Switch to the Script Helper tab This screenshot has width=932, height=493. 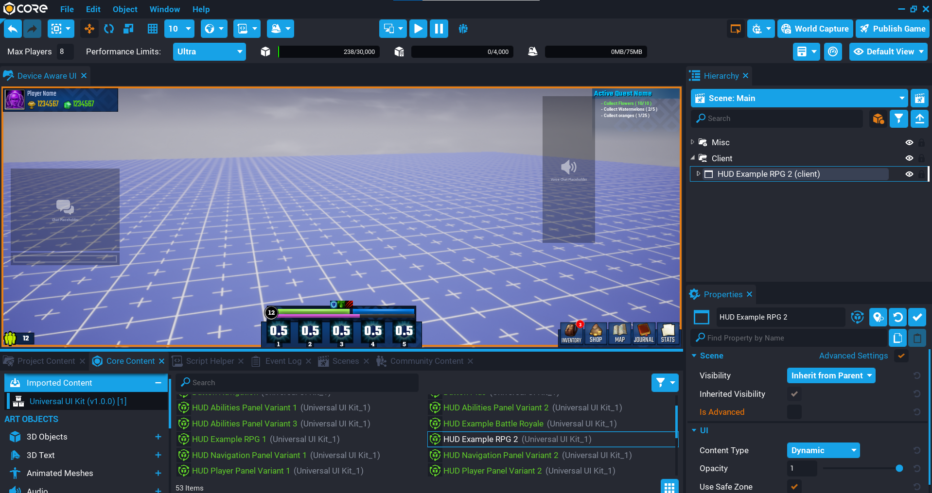click(x=210, y=361)
